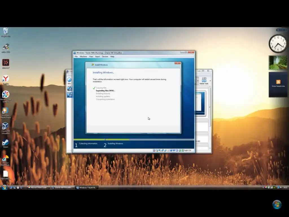Click the Show Desktop quick launch icon
The height and width of the screenshot is (217, 289).
pyautogui.click(x=11, y=188)
